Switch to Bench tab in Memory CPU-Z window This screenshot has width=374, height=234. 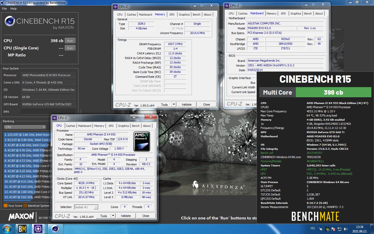[197, 15]
